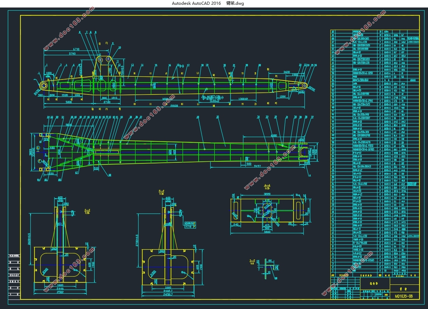Click the 臂架 name in title block
Image resolution: width=428 pixels, height=309 pixels.
coord(404,289)
